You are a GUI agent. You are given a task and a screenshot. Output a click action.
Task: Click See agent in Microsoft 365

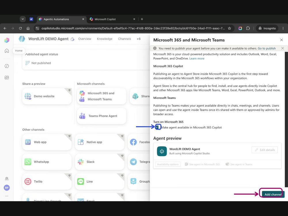202,164
